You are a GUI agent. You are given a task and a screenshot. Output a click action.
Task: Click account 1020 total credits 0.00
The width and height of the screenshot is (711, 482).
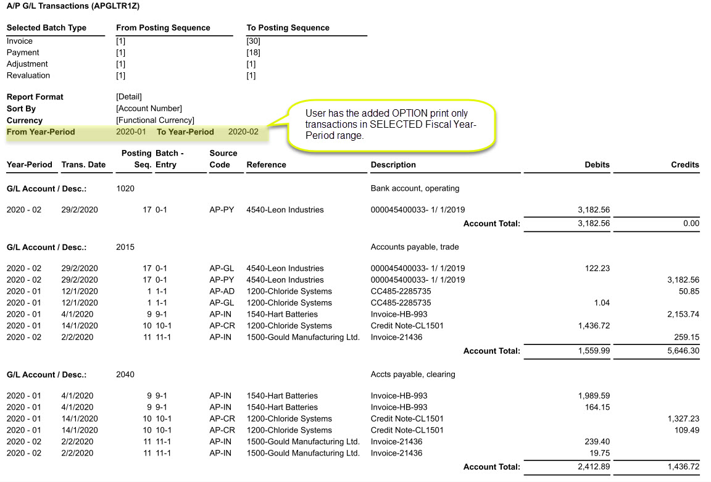[x=691, y=223]
